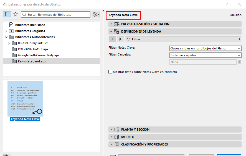Click Bibliotecas Cargadas folder icon

coord(11,31)
